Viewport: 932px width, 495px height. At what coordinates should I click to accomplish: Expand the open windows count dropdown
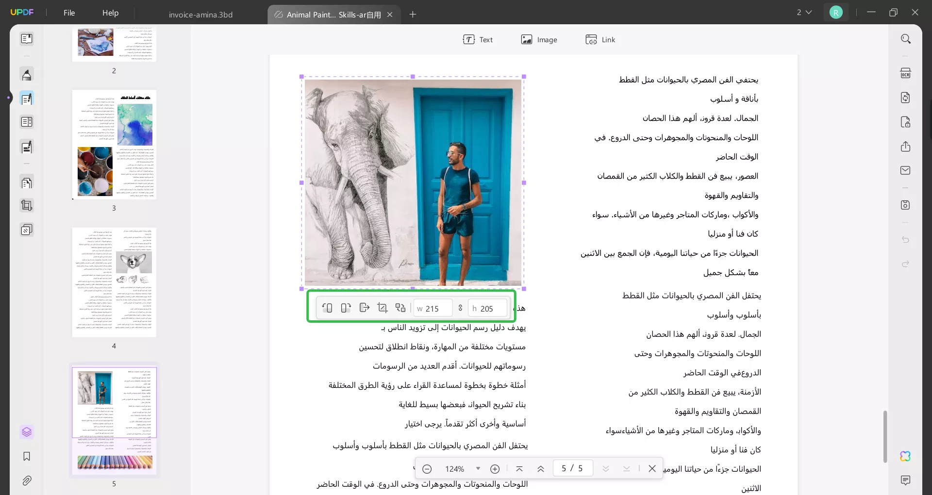tap(804, 13)
